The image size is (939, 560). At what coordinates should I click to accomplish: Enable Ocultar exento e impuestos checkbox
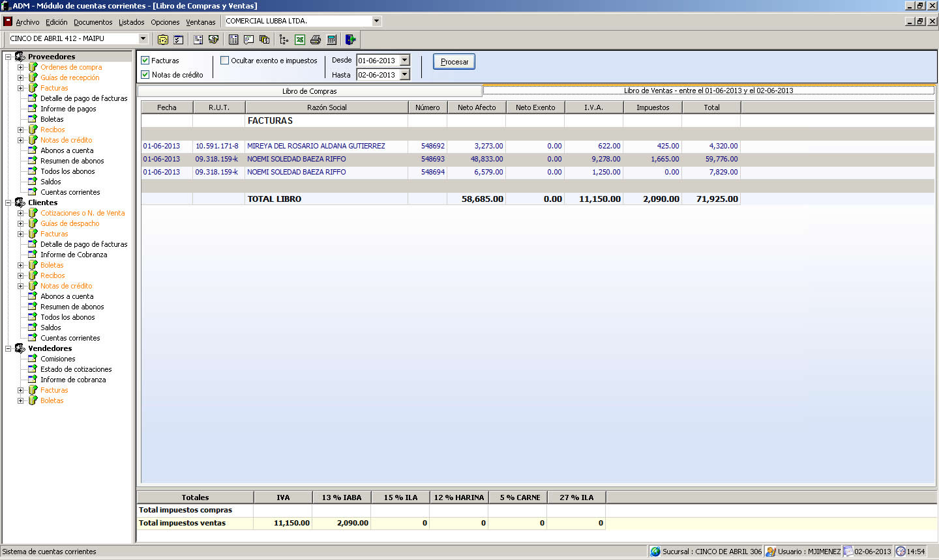point(224,61)
